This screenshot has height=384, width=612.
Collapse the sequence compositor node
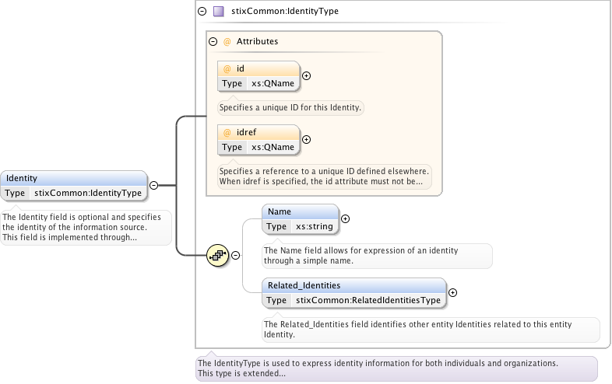(x=235, y=255)
